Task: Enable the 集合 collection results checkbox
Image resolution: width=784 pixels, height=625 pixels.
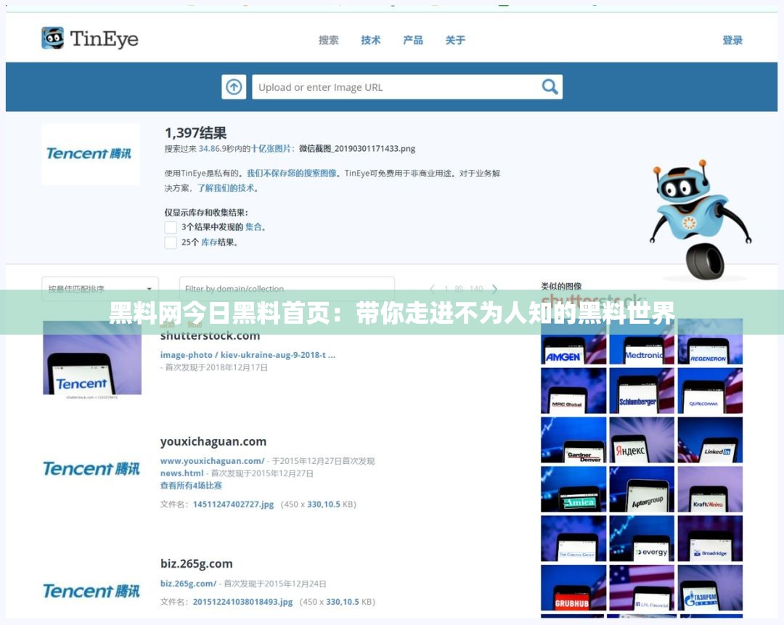Action: [171, 227]
